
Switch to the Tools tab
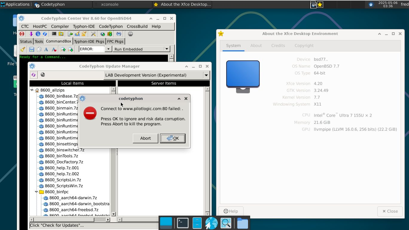click(39, 42)
